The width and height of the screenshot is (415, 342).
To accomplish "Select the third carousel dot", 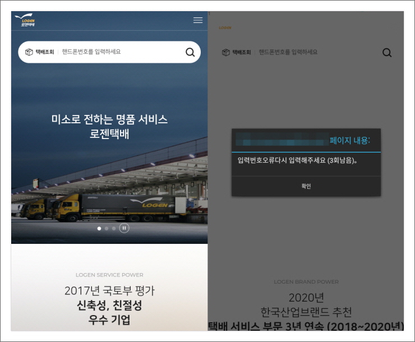I will click(114, 228).
